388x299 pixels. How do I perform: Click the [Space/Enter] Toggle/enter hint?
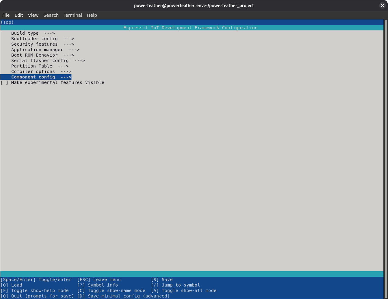(x=36, y=280)
